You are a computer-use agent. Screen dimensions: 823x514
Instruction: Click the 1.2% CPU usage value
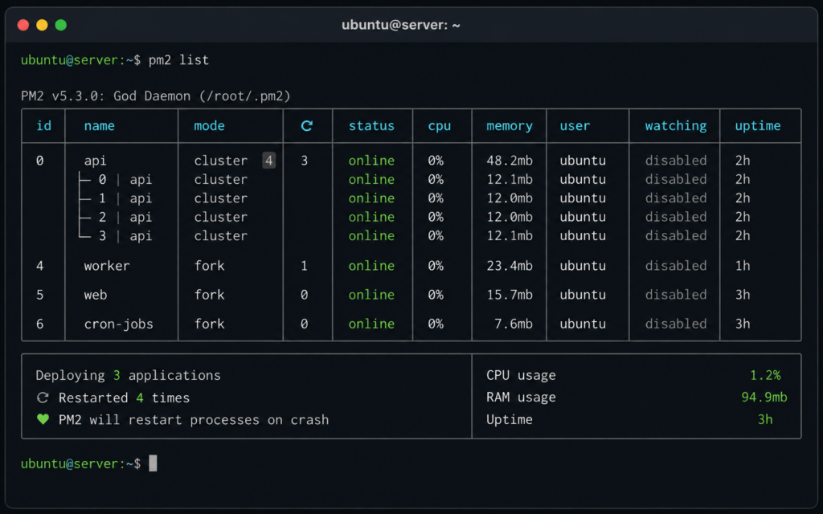tap(765, 376)
